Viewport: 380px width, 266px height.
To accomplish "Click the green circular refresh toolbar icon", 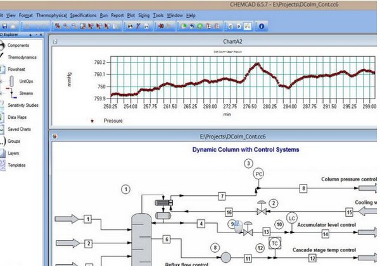I will coord(199,26).
